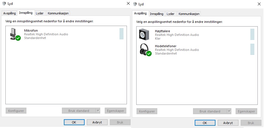Open Innspilling tab in right window
264x128 pixels.
point(157,14)
